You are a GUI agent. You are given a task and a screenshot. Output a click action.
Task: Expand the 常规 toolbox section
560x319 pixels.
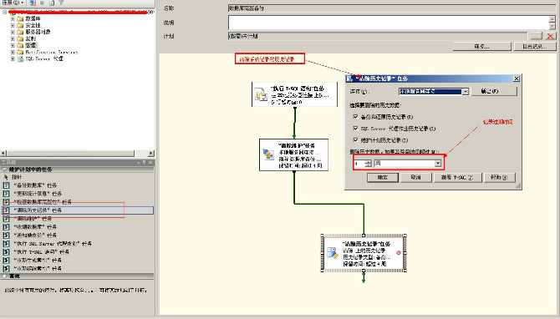coord(4,276)
